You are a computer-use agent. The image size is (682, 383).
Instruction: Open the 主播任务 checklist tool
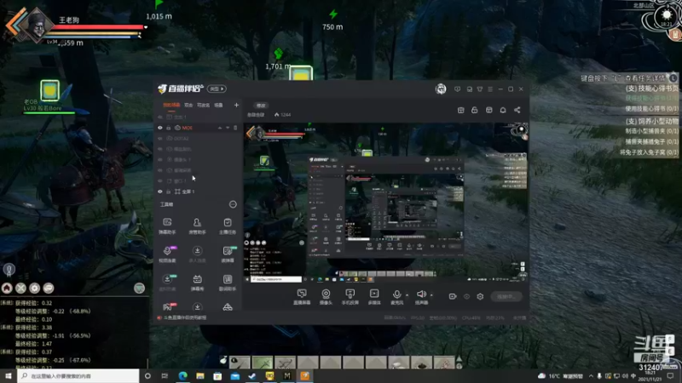[228, 226]
